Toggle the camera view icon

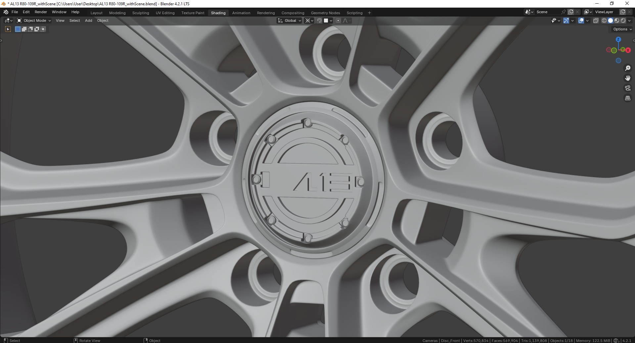(x=628, y=88)
